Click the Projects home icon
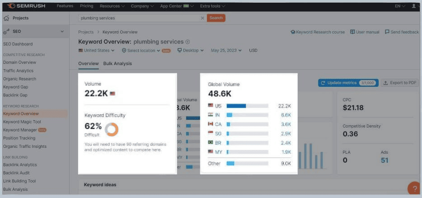The height and width of the screenshot is (198, 422). (x=6, y=18)
